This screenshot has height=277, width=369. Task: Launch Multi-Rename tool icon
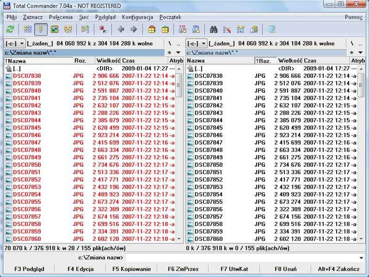coord(227,30)
